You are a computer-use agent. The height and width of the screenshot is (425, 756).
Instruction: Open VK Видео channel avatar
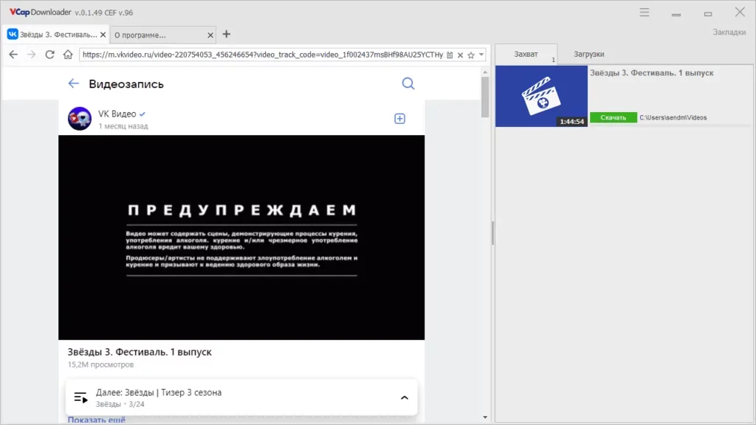[80, 119]
